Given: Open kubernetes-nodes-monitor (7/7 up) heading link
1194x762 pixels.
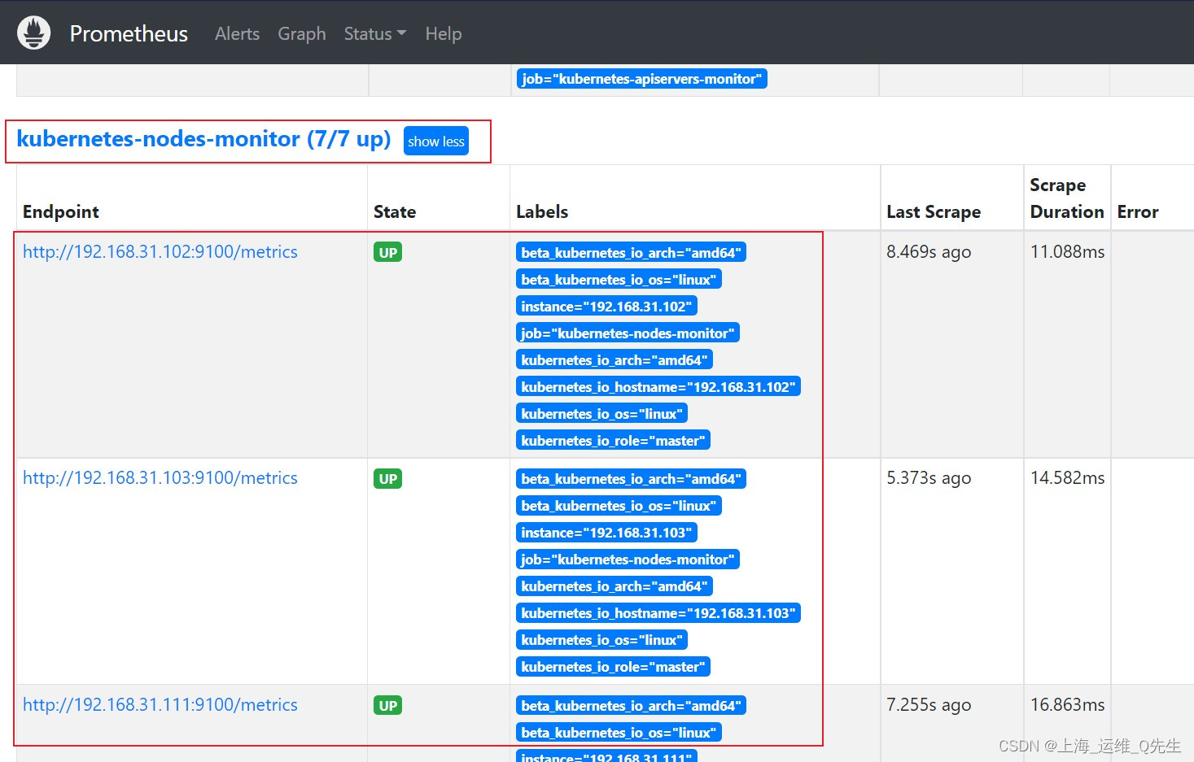Looking at the screenshot, I should (x=203, y=139).
